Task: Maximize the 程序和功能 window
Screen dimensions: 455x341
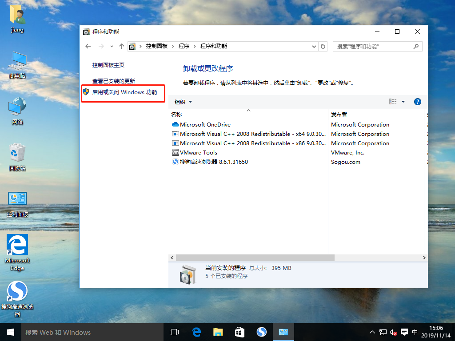Action: point(397,32)
